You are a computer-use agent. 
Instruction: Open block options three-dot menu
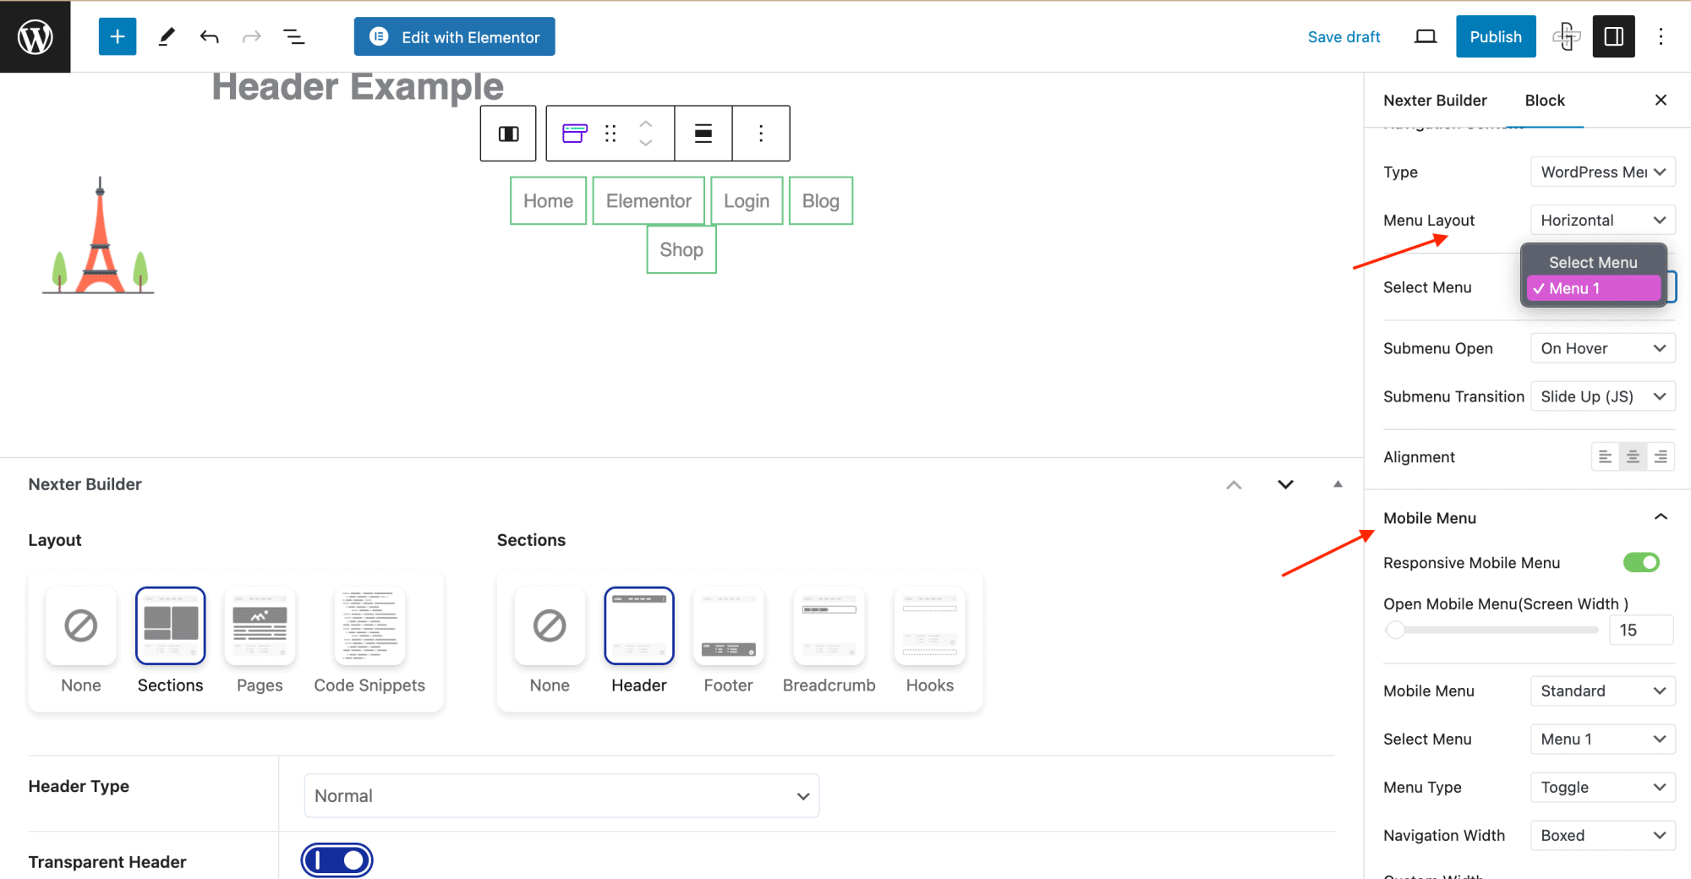[761, 134]
